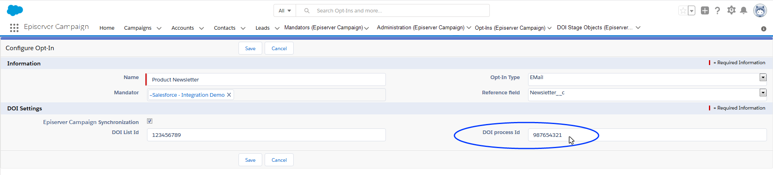Click the bottom Save button

[250, 160]
